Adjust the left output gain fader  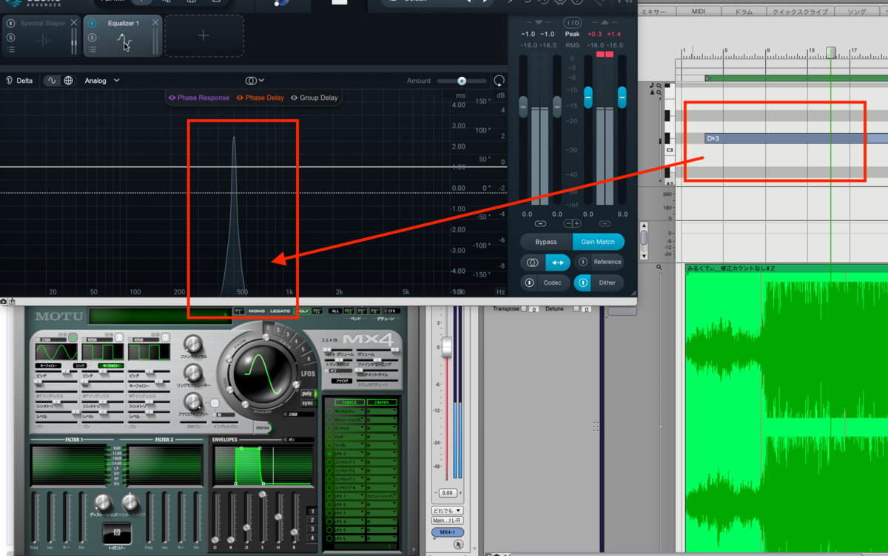point(588,97)
